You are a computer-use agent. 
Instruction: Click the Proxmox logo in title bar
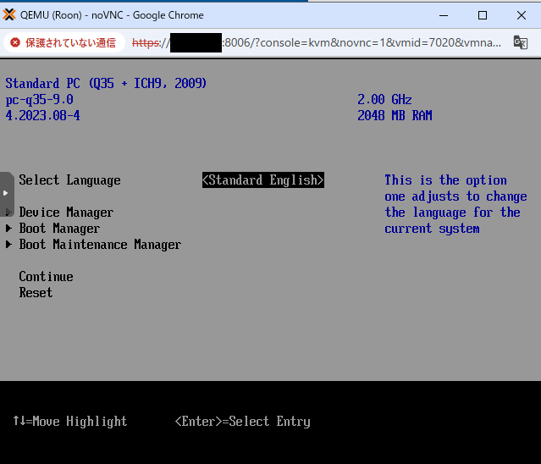pyautogui.click(x=9, y=15)
